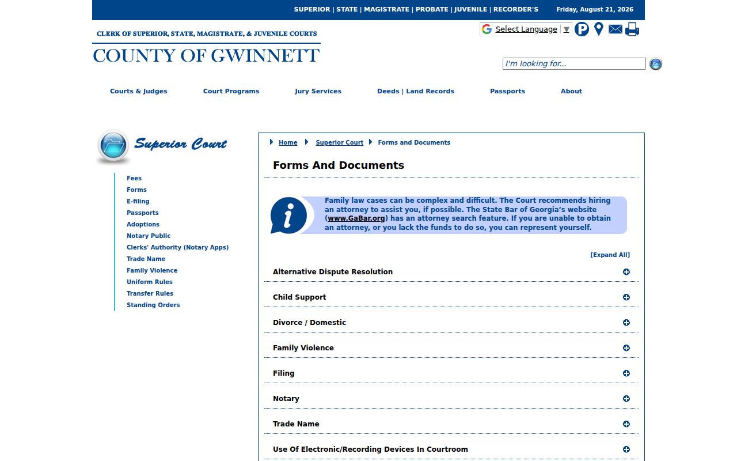Expand the Notary forms section

click(x=451, y=399)
